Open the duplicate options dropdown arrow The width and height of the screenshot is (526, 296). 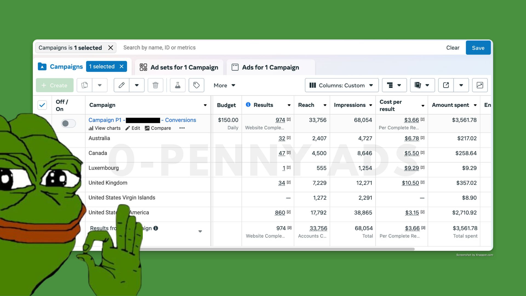[100, 85]
